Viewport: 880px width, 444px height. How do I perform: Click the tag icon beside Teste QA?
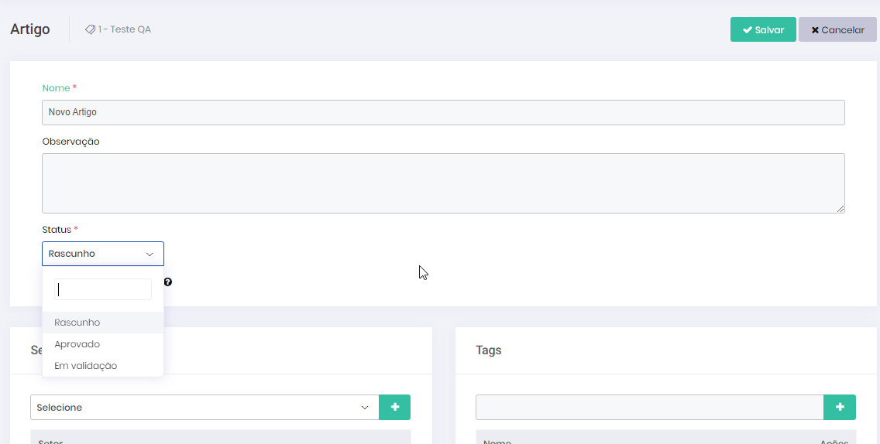pyautogui.click(x=90, y=29)
